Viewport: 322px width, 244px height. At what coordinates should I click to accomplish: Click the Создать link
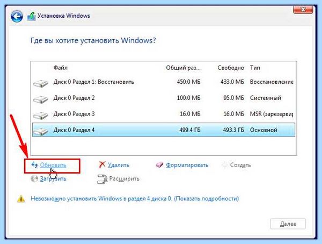pos(240,165)
